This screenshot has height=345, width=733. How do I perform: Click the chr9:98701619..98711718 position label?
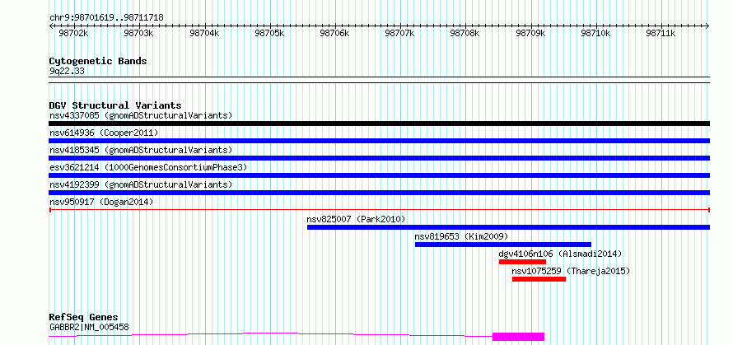[x=106, y=18]
